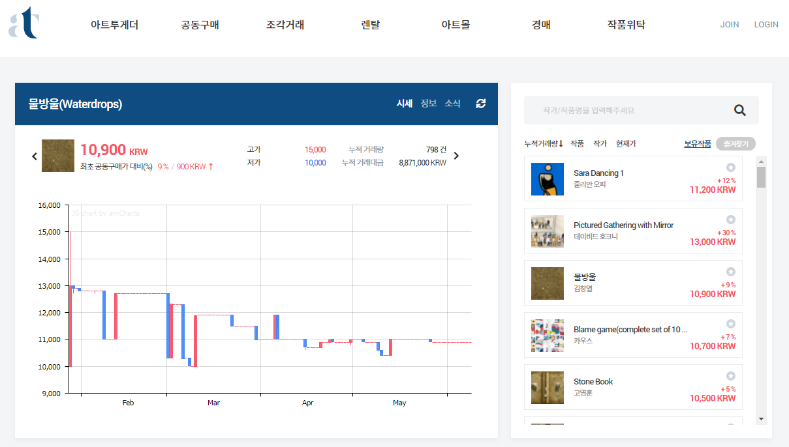Viewport: 789px width, 447px height.
Task: Click the artist name 카우스
Action: click(x=583, y=341)
